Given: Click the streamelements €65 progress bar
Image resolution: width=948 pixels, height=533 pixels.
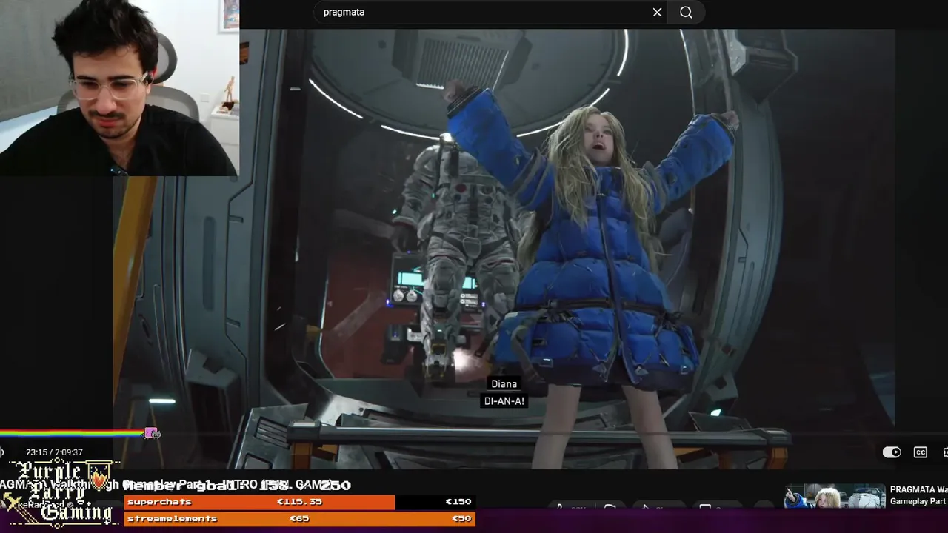Looking at the screenshot, I should click(299, 519).
